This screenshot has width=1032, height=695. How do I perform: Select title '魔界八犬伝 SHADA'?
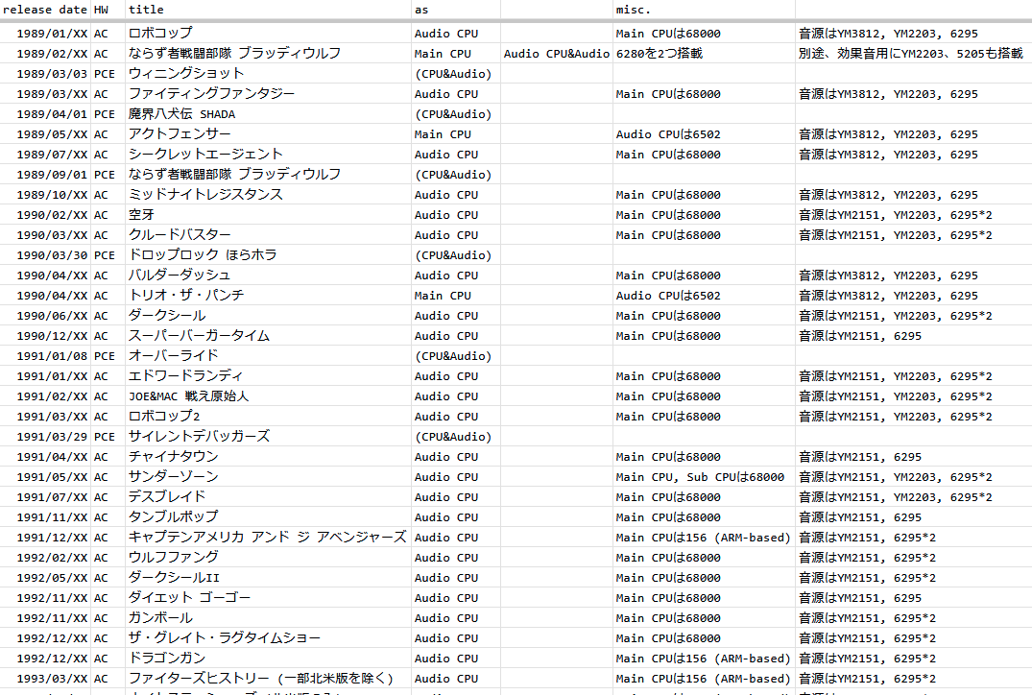click(x=181, y=114)
